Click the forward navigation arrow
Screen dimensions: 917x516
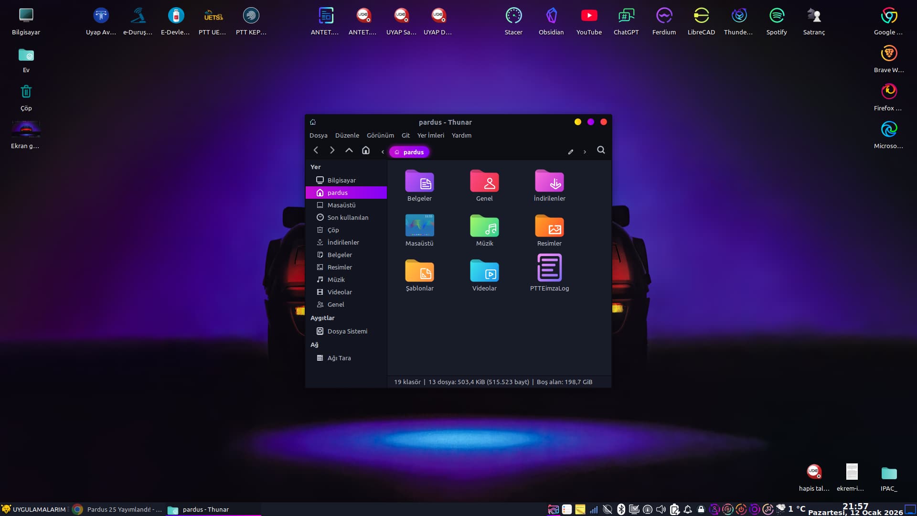[x=332, y=150]
